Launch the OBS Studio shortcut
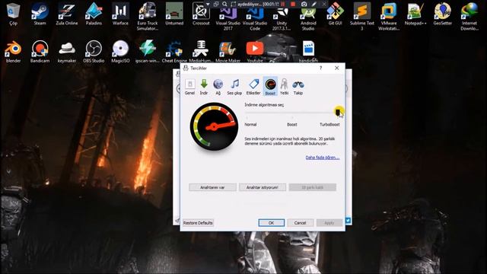 pyautogui.click(x=94, y=52)
